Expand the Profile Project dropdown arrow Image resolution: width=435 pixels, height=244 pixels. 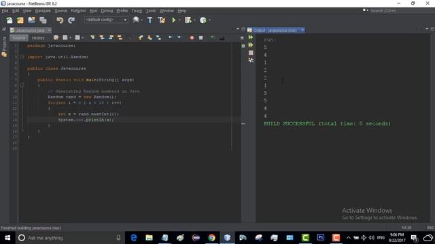click(x=209, y=20)
